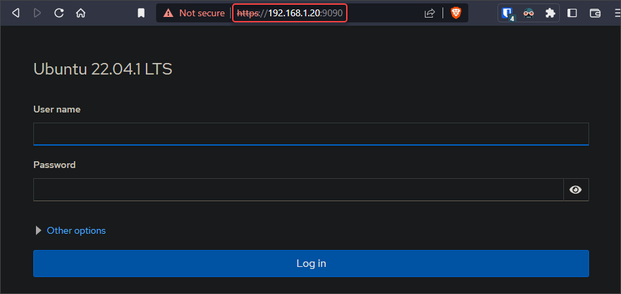Screen dimensions: 621x294
Task: Click the spy-face extension icon
Action: [528, 13]
